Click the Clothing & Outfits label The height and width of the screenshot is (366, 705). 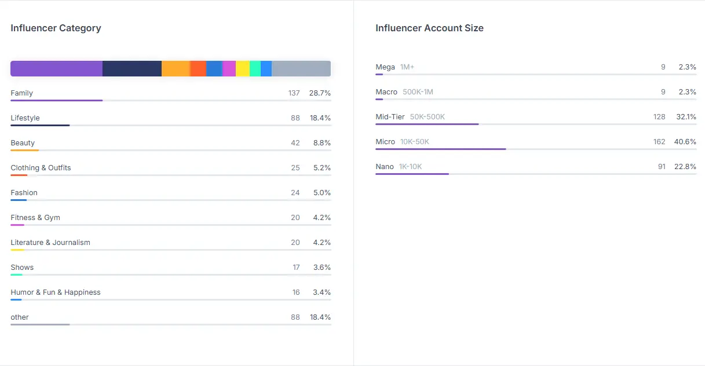point(41,168)
